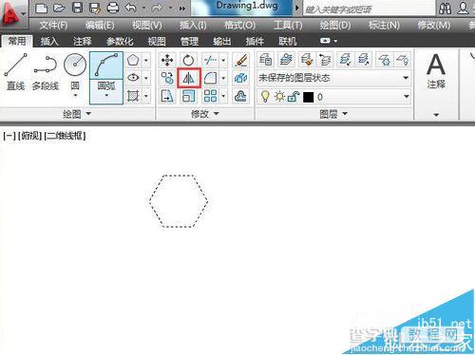Image resolution: width=475 pixels, height=355 pixels.
Task: Open the Format (格式) menu
Action: 239,25
